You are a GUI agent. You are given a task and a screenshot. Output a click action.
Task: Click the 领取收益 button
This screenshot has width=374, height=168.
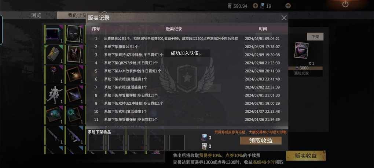pos(261,141)
